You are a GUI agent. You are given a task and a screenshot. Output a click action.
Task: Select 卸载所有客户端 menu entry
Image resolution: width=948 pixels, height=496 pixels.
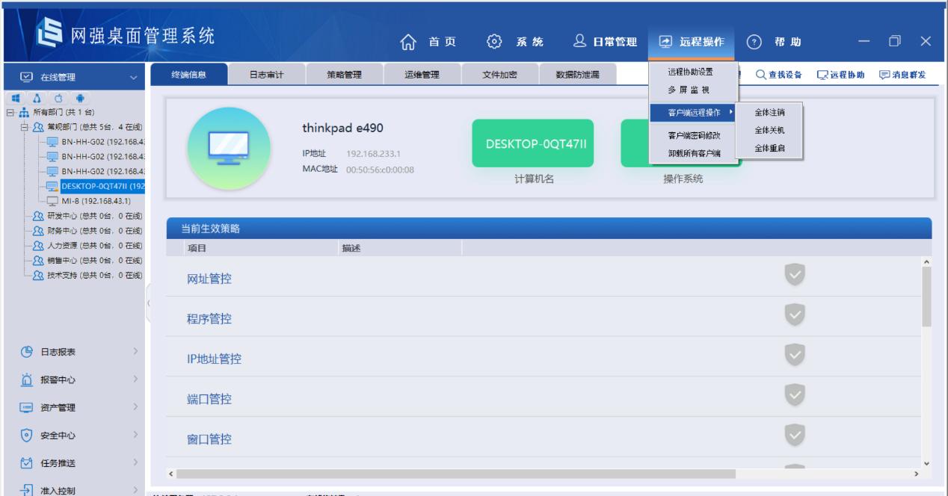tap(693, 153)
